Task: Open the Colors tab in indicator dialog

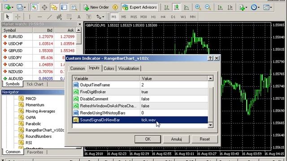Action: (x=109, y=68)
